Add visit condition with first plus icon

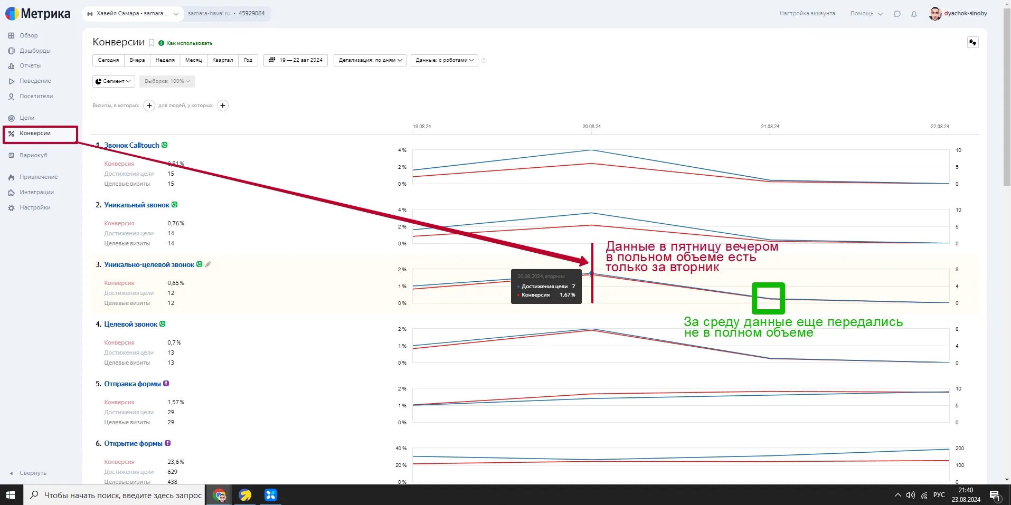point(149,106)
